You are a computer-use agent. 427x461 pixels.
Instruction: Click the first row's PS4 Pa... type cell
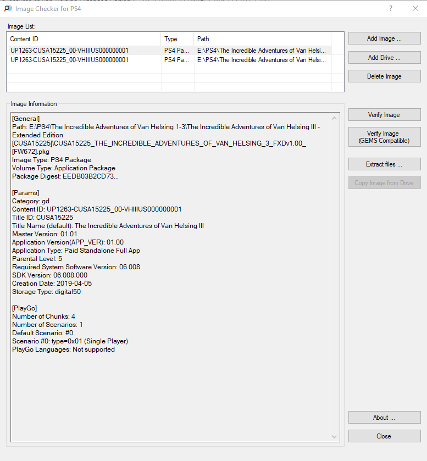(x=176, y=51)
